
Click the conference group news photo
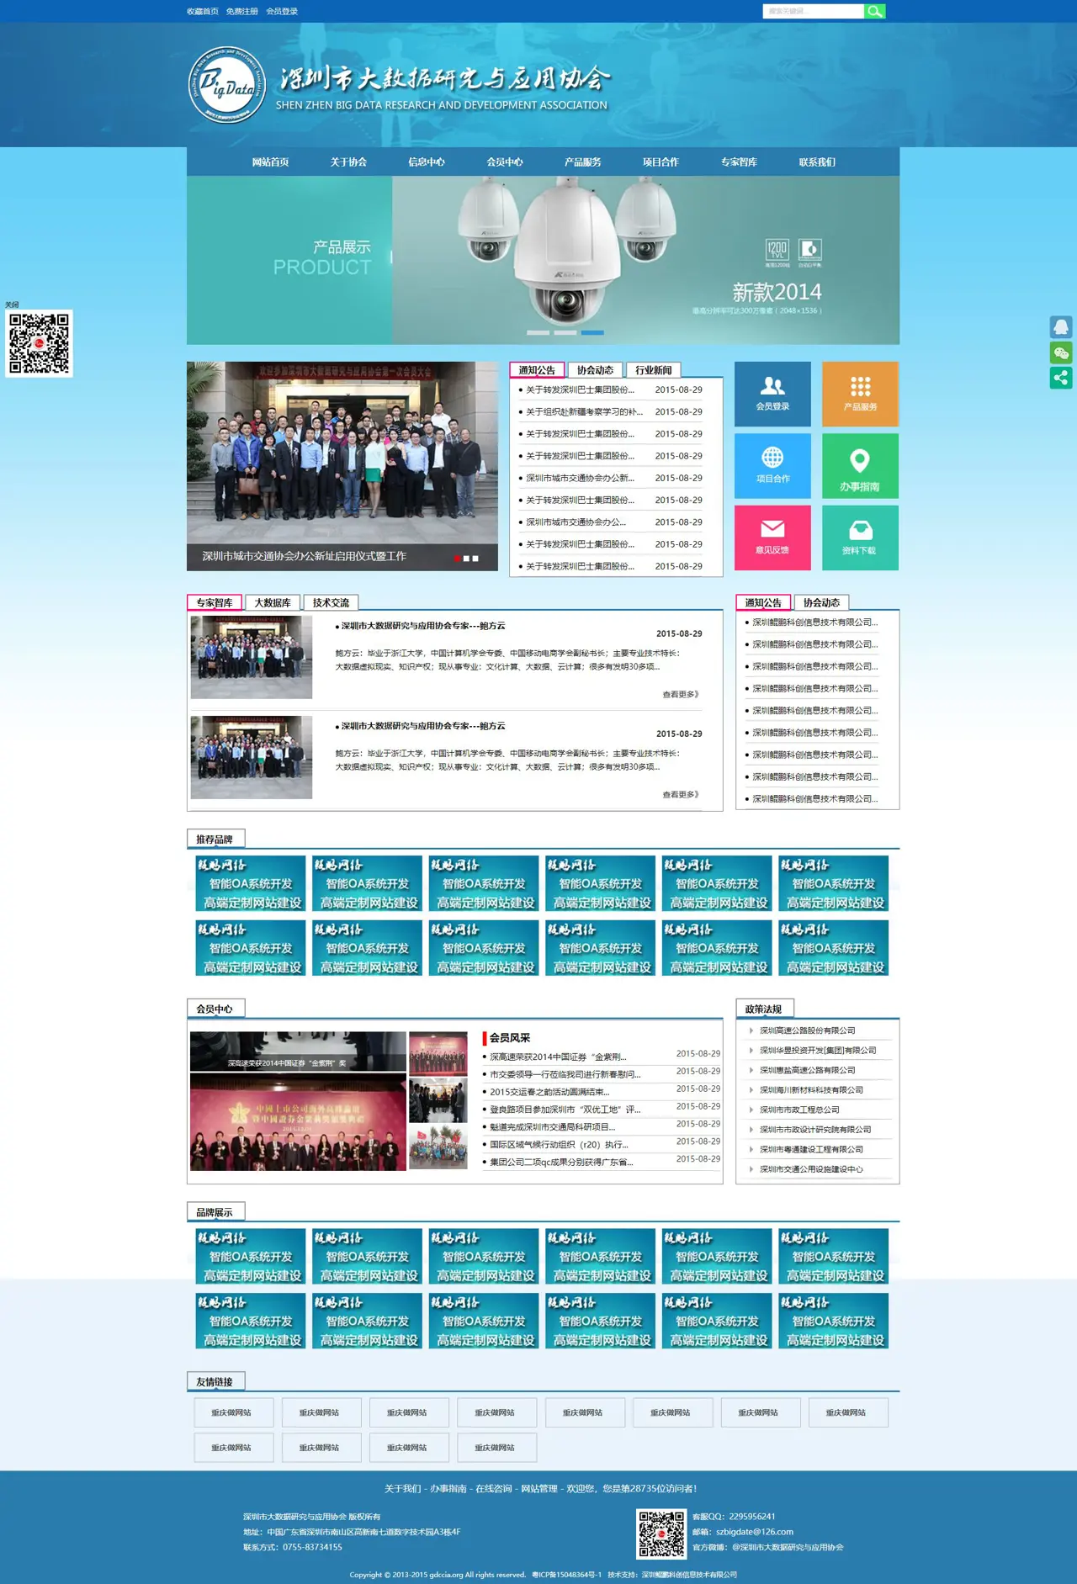click(342, 467)
